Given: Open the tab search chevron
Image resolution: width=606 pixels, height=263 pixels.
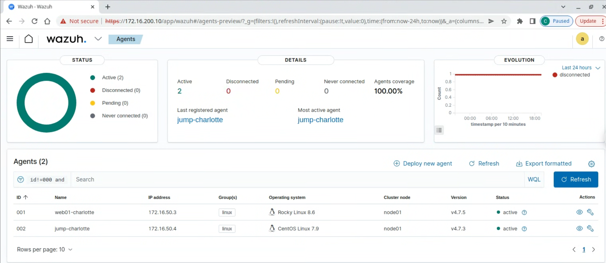Looking at the screenshot, I should coord(563,7).
